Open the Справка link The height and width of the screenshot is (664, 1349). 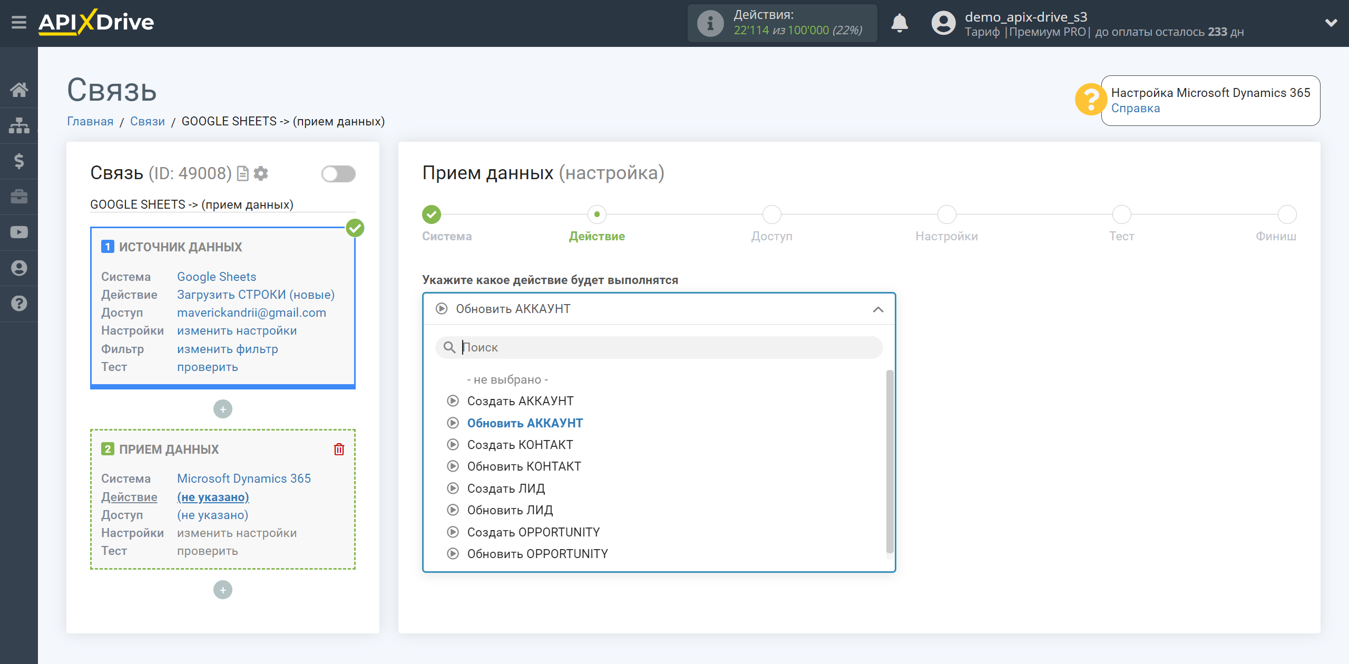[1135, 109]
